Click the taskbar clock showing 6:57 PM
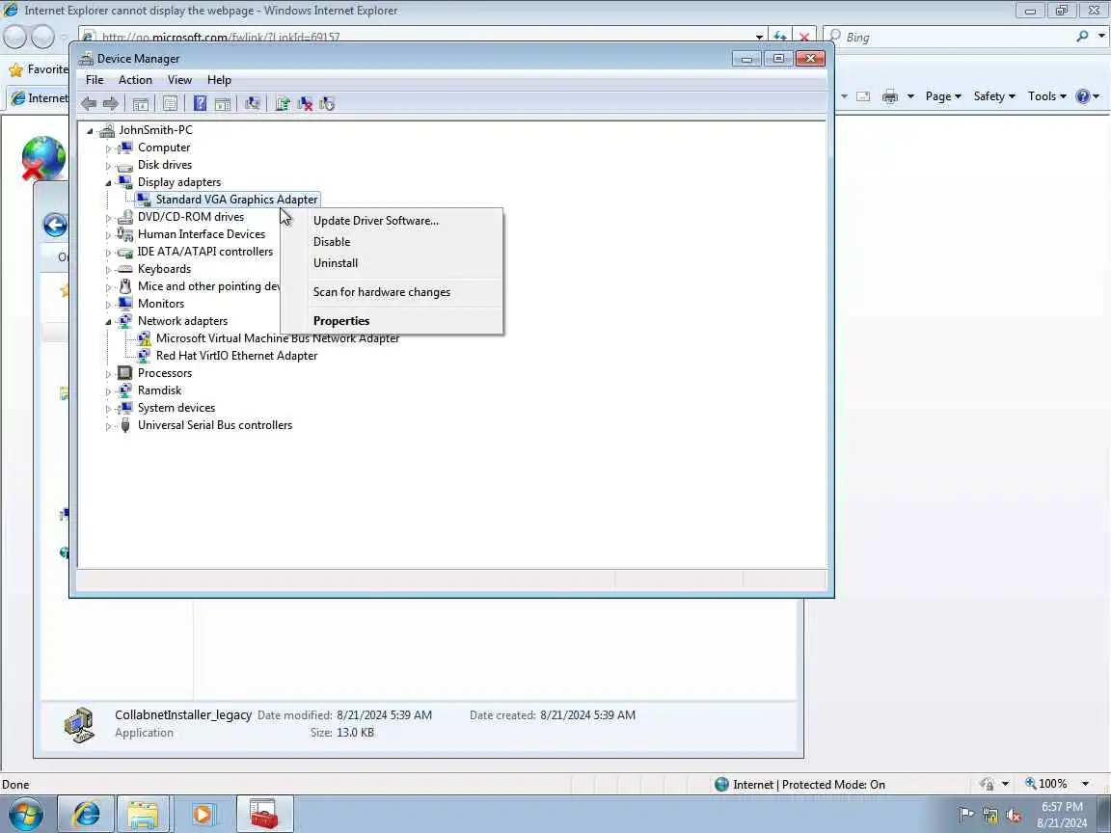The image size is (1111, 833). point(1062,815)
